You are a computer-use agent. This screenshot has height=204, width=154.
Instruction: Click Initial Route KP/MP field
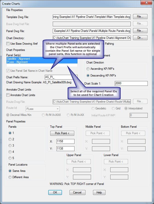click(139, 115)
